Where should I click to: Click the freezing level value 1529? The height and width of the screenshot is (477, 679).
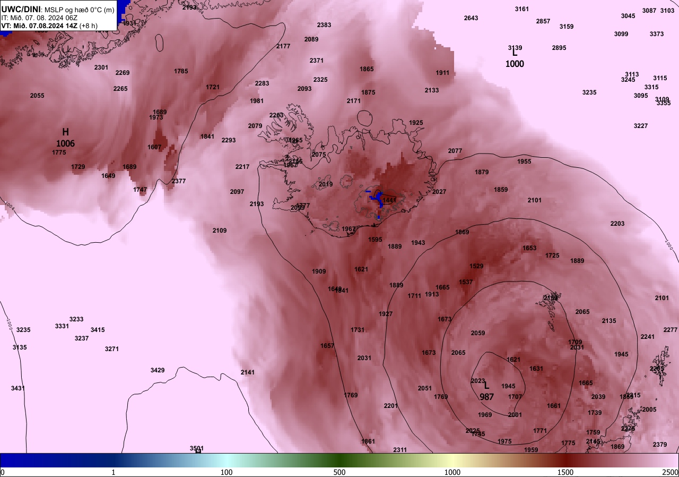[x=476, y=266]
